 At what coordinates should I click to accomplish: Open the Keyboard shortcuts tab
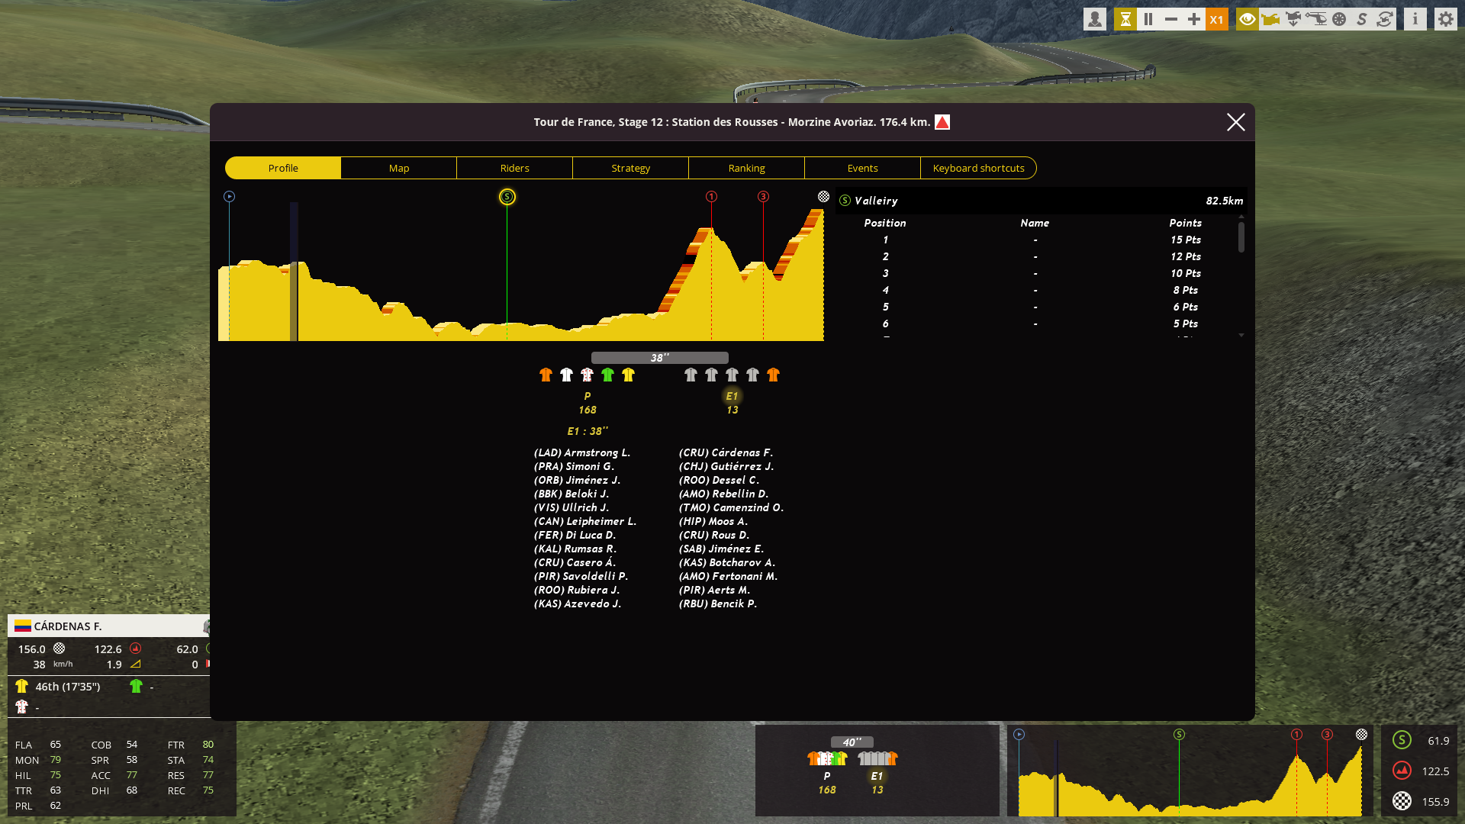979,168
